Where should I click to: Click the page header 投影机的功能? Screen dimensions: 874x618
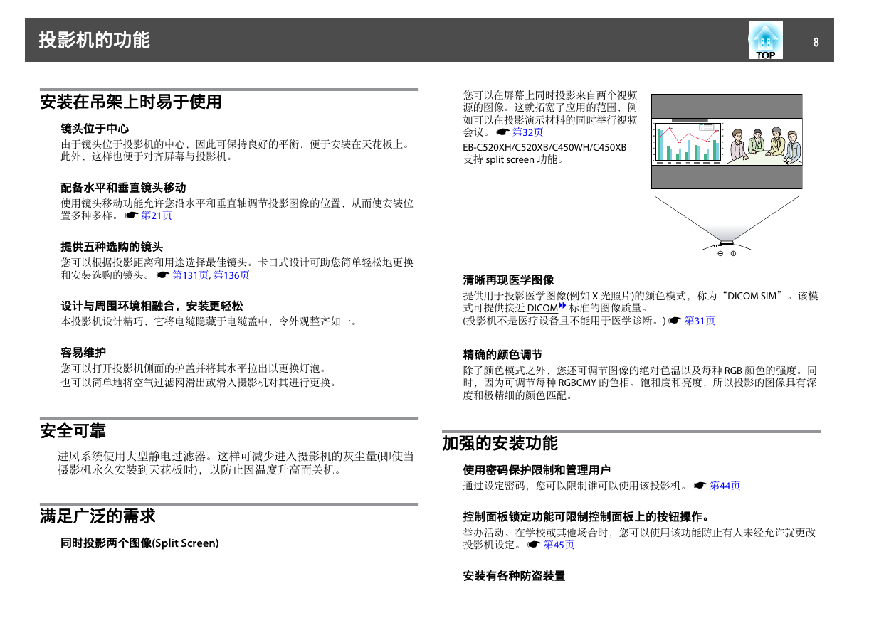click(95, 41)
